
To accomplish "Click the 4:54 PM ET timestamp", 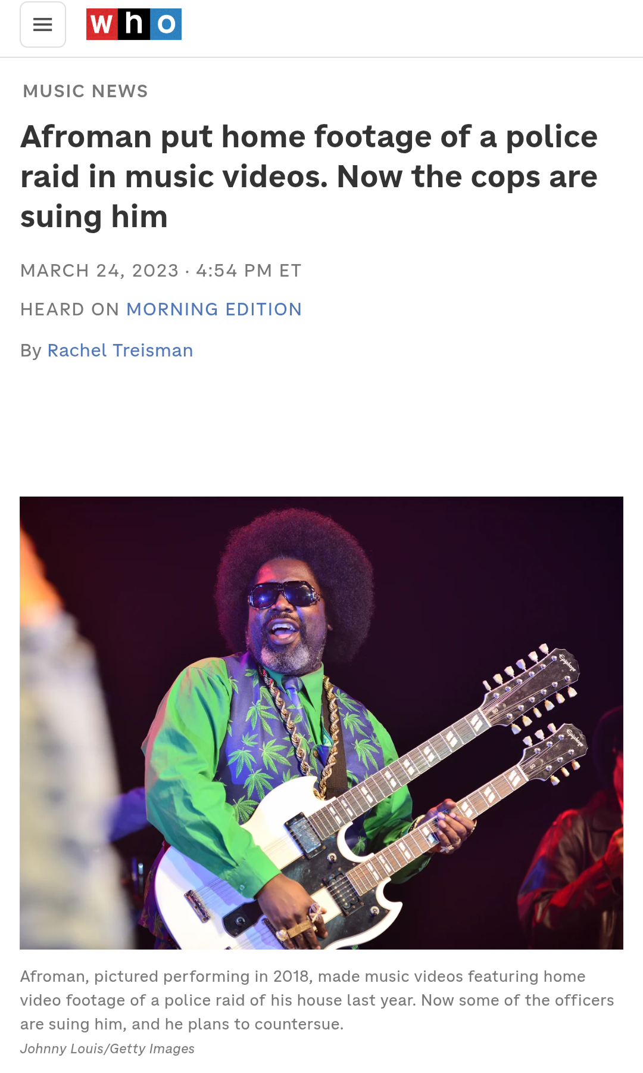I will (249, 271).
